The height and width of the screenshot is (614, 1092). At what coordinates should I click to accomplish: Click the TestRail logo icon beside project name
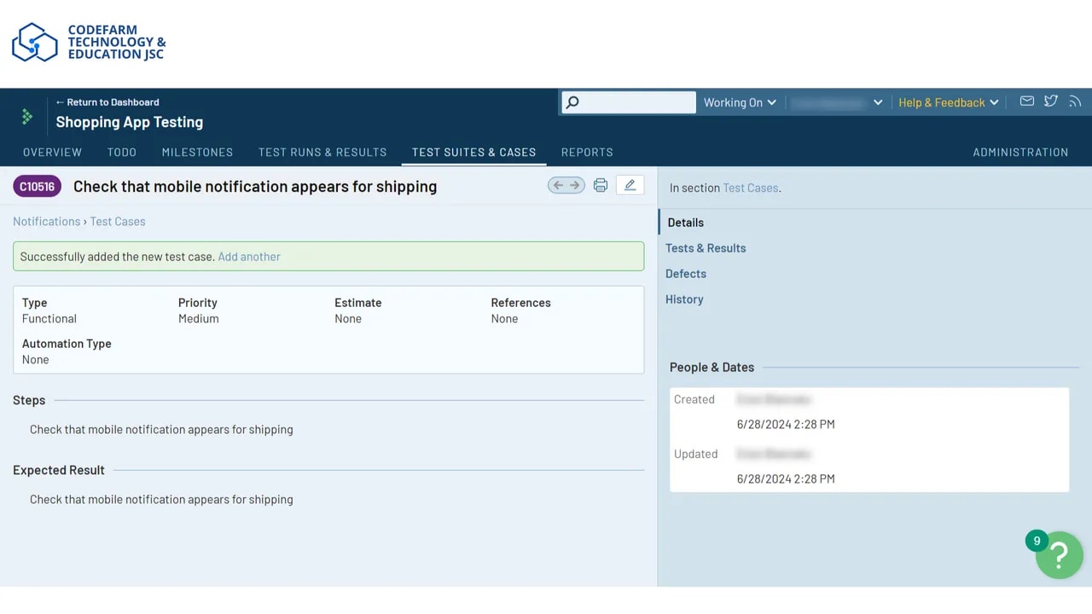click(27, 116)
